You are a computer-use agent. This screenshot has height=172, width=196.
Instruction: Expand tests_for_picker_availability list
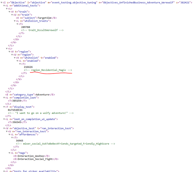4,171
